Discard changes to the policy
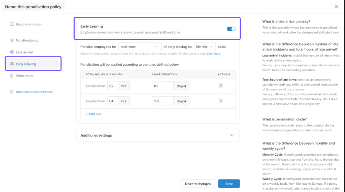This screenshot has width=345, height=192. tap(198, 184)
